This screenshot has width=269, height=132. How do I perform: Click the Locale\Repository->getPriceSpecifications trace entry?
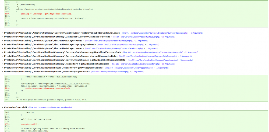tap(53, 68)
